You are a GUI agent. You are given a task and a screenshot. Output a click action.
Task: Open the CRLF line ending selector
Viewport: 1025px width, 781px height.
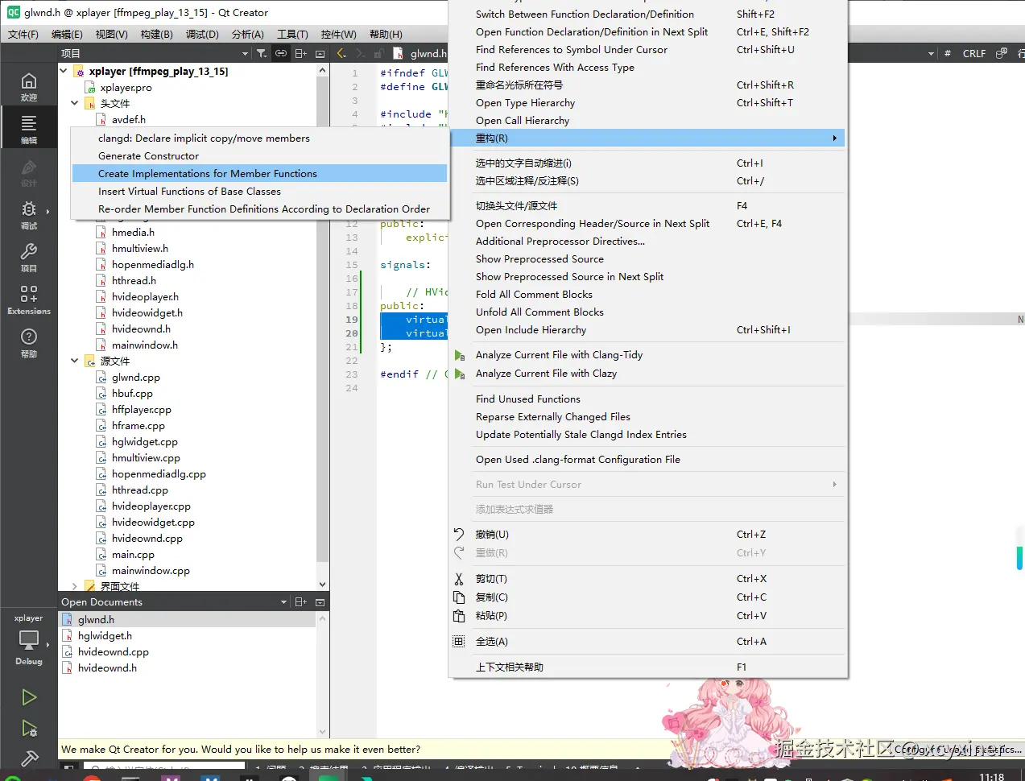(x=974, y=53)
